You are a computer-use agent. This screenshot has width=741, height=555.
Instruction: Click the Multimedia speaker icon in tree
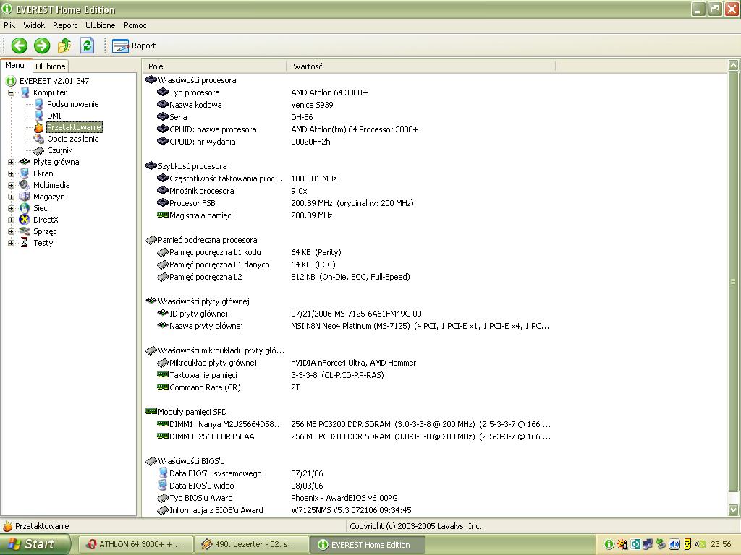tap(25, 185)
